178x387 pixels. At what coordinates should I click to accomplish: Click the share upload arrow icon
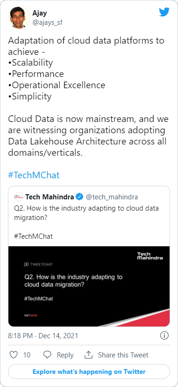(x=88, y=355)
